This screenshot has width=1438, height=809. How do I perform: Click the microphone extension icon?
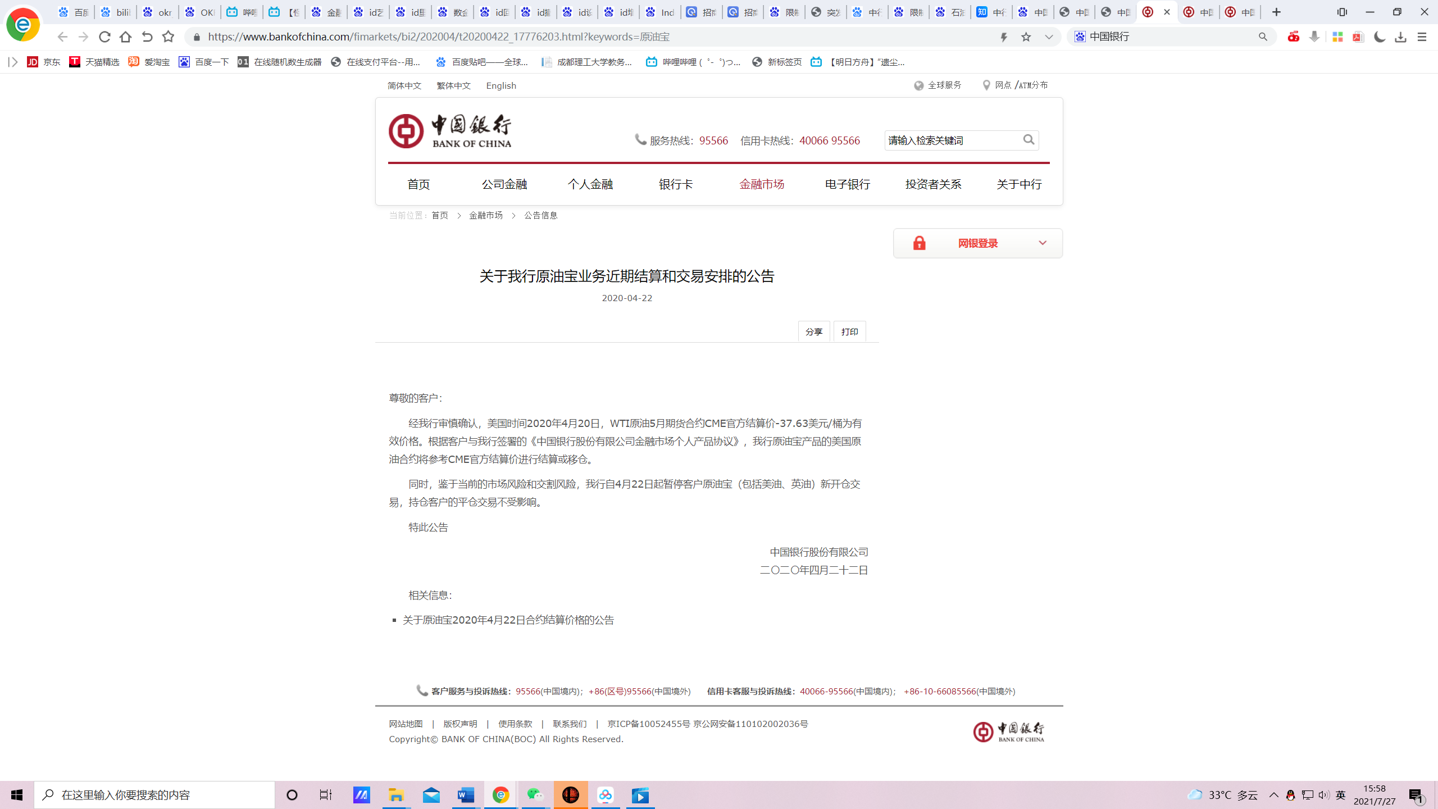tap(1314, 37)
